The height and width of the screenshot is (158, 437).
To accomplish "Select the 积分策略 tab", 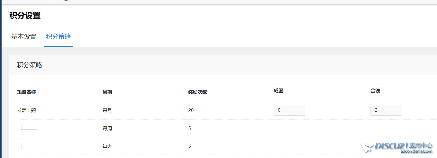I will click(58, 37).
